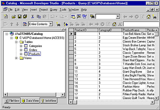The image size is (160, 110).
Task: Expand the Views folder node
Action: pyautogui.click(x=17, y=58)
